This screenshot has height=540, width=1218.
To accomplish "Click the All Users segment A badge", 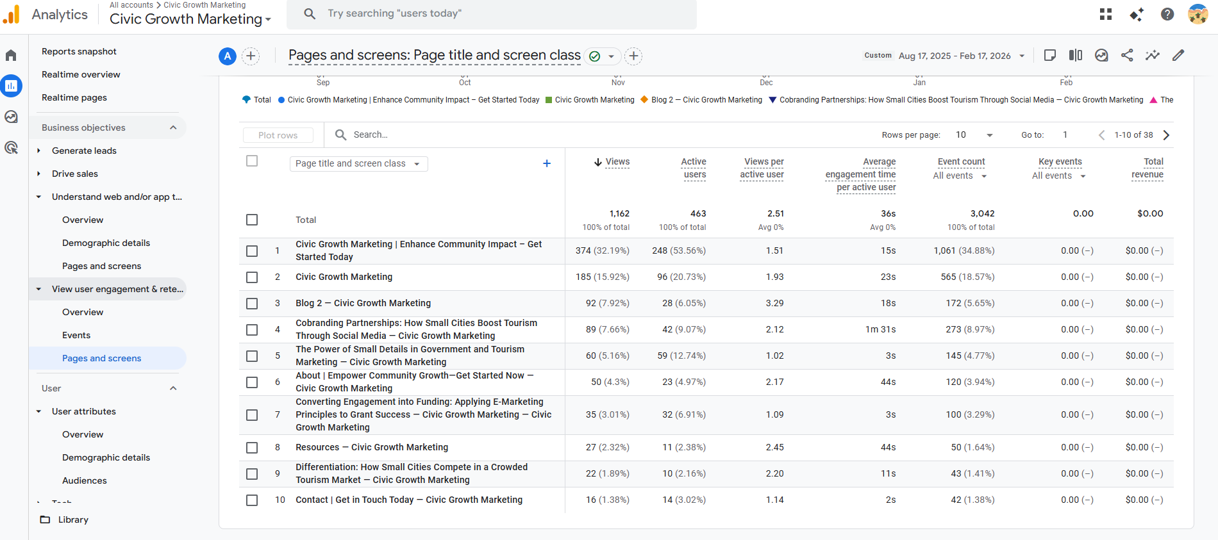I will pyautogui.click(x=228, y=56).
